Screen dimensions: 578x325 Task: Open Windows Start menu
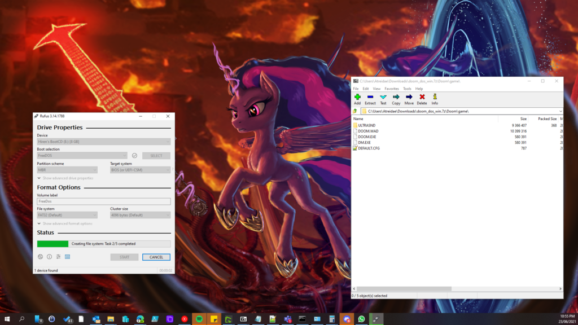pos(7,319)
